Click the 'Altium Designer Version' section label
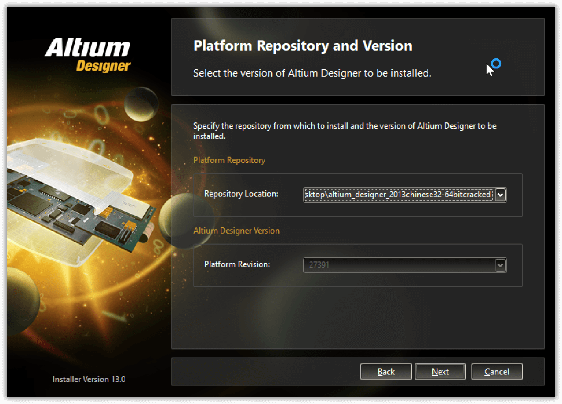This screenshot has width=562, height=404. coord(236,231)
